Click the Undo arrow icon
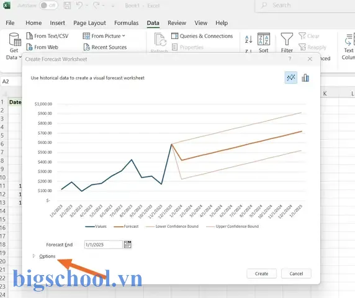Image resolution: width=355 pixels, height=298 pixels. click(79, 5)
